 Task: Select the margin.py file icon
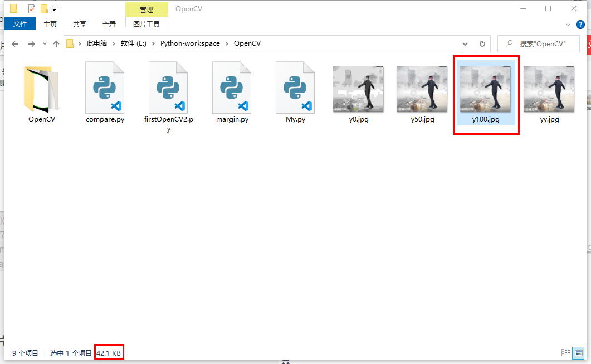(232, 88)
